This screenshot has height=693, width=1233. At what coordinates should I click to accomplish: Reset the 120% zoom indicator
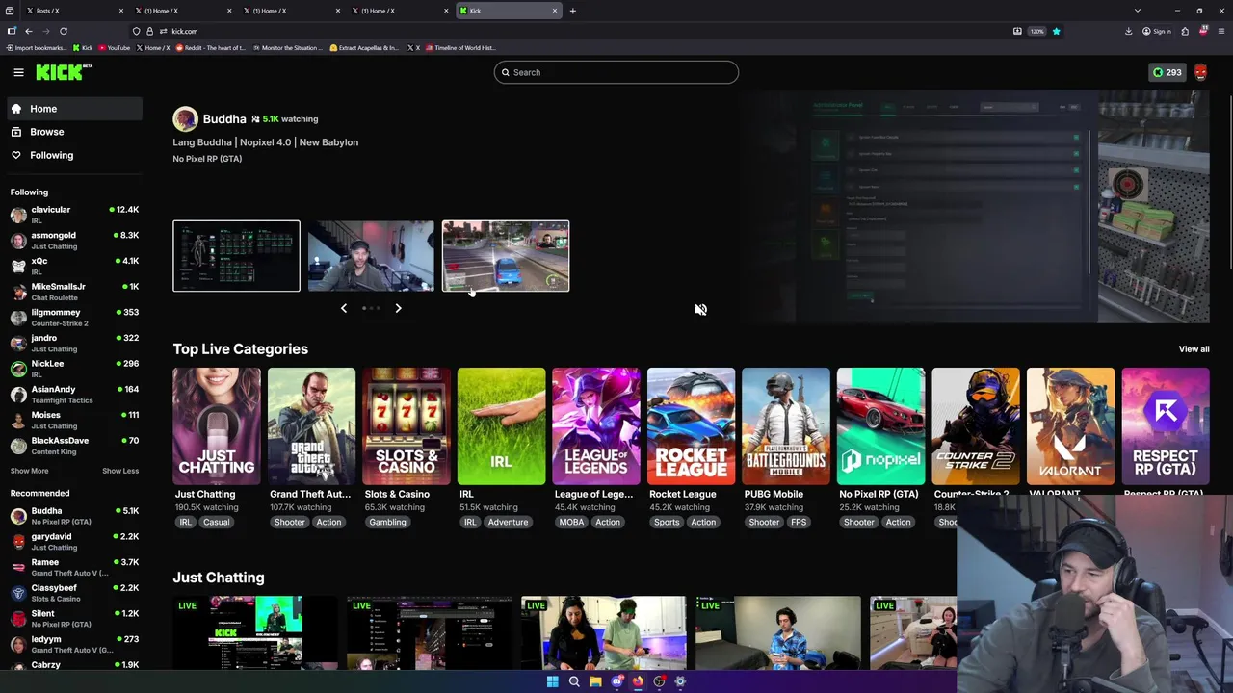click(x=1036, y=31)
